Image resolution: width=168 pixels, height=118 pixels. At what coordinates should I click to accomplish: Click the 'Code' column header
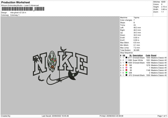click(x=148, y=55)
